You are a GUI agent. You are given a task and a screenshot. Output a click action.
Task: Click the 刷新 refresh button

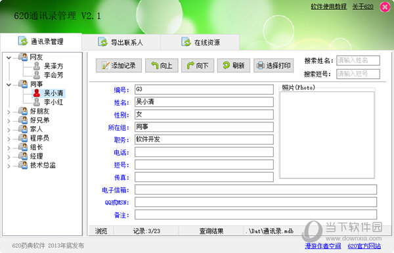tap(234, 66)
